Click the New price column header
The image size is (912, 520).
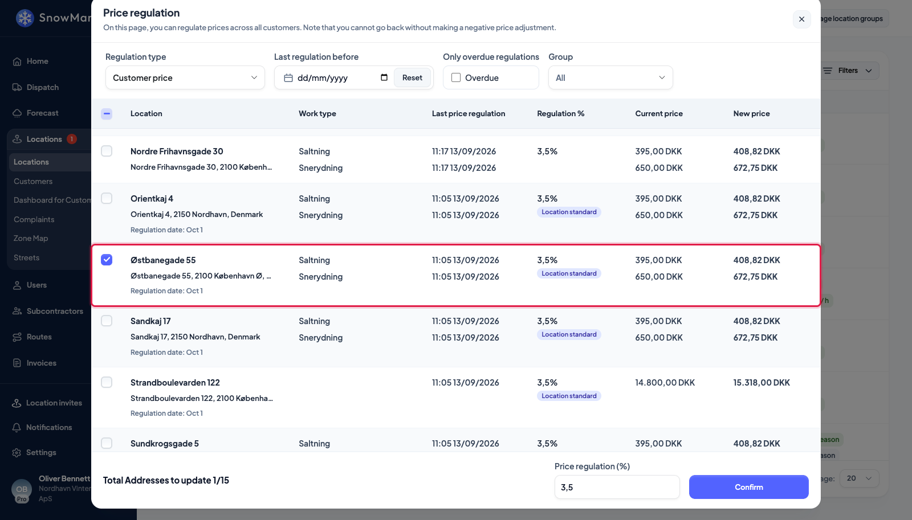[x=751, y=113]
